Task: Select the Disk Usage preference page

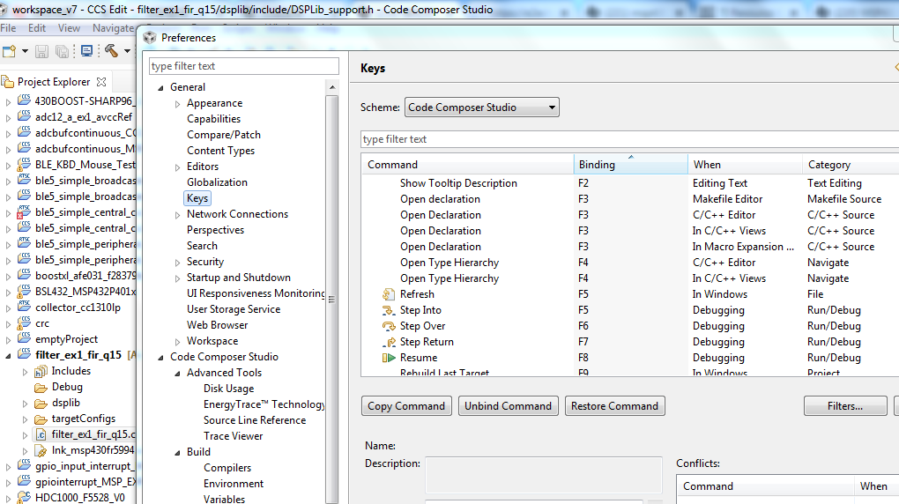Action: (x=229, y=389)
